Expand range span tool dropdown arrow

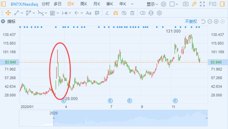pos(70,13)
